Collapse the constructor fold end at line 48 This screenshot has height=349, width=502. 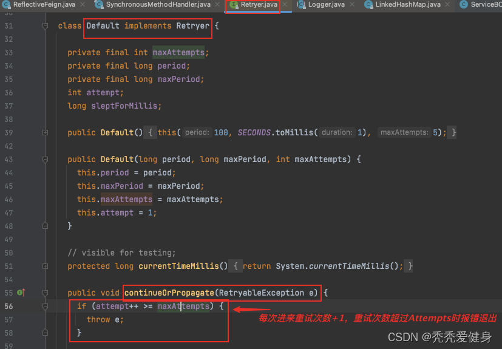click(45, 226)
